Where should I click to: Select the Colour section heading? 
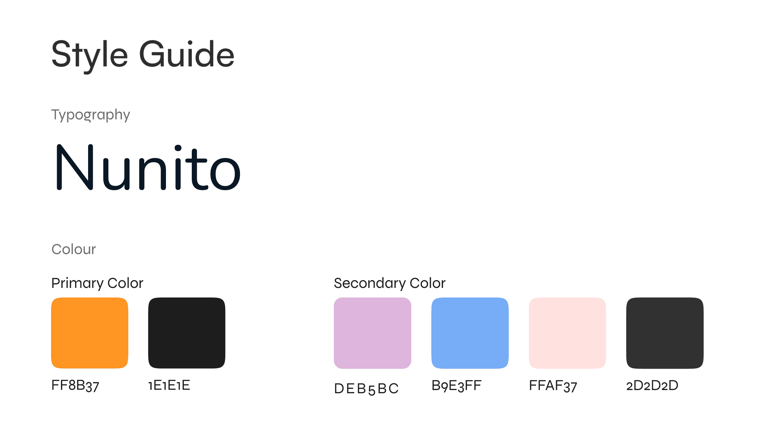click(x=74, y=249)
